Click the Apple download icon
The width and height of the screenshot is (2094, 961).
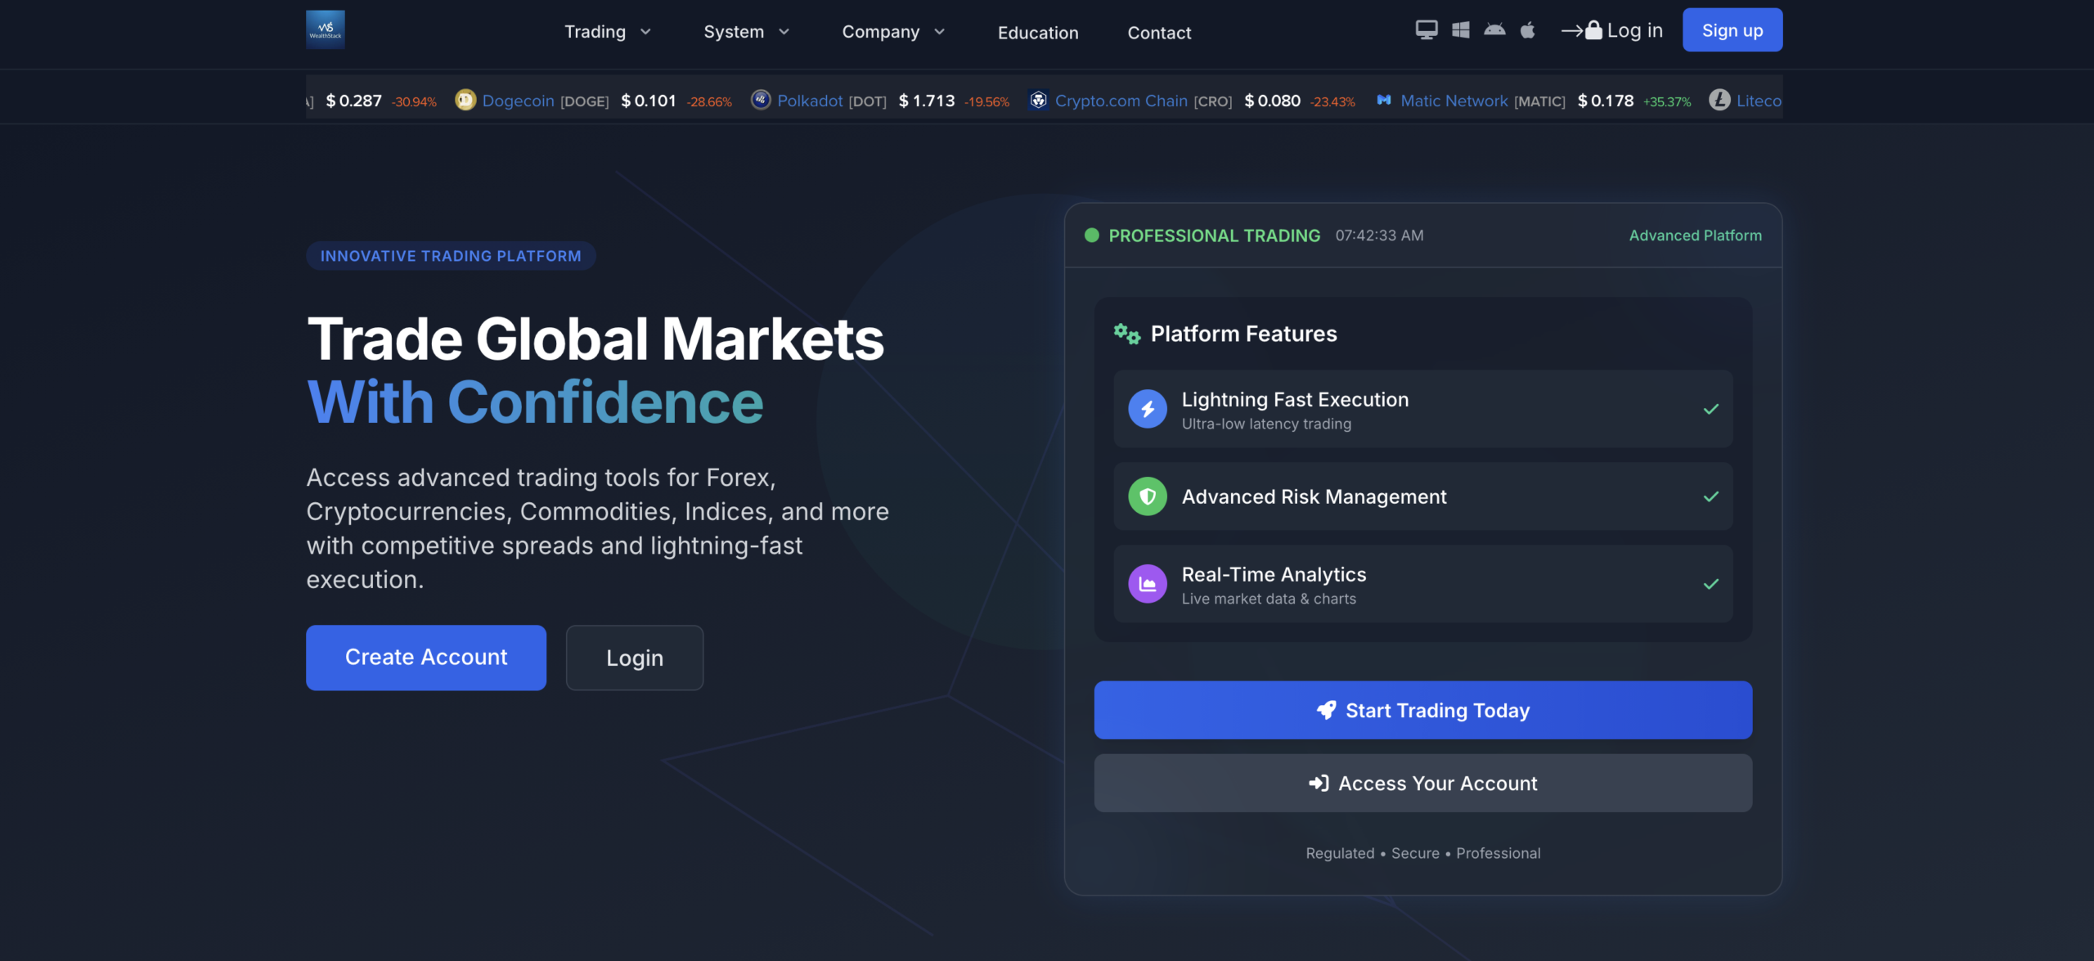coord(1528,29)
